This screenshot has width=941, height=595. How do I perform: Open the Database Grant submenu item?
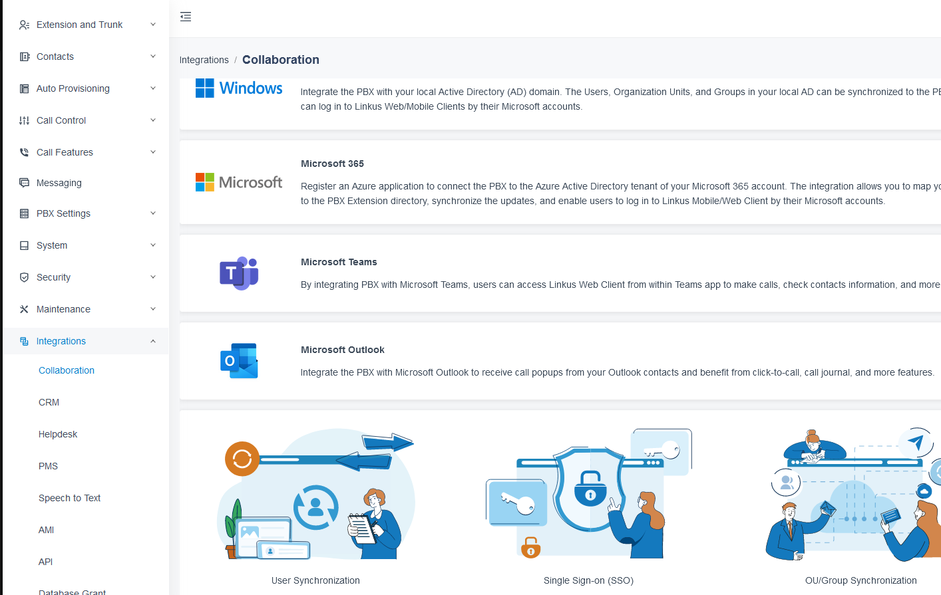(72, 591)
